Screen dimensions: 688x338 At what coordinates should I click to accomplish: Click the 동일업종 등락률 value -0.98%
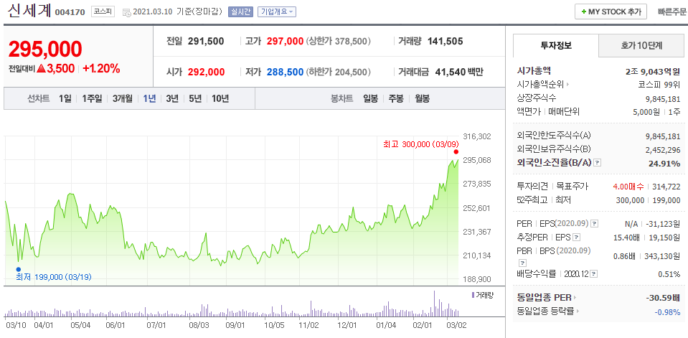667,311
